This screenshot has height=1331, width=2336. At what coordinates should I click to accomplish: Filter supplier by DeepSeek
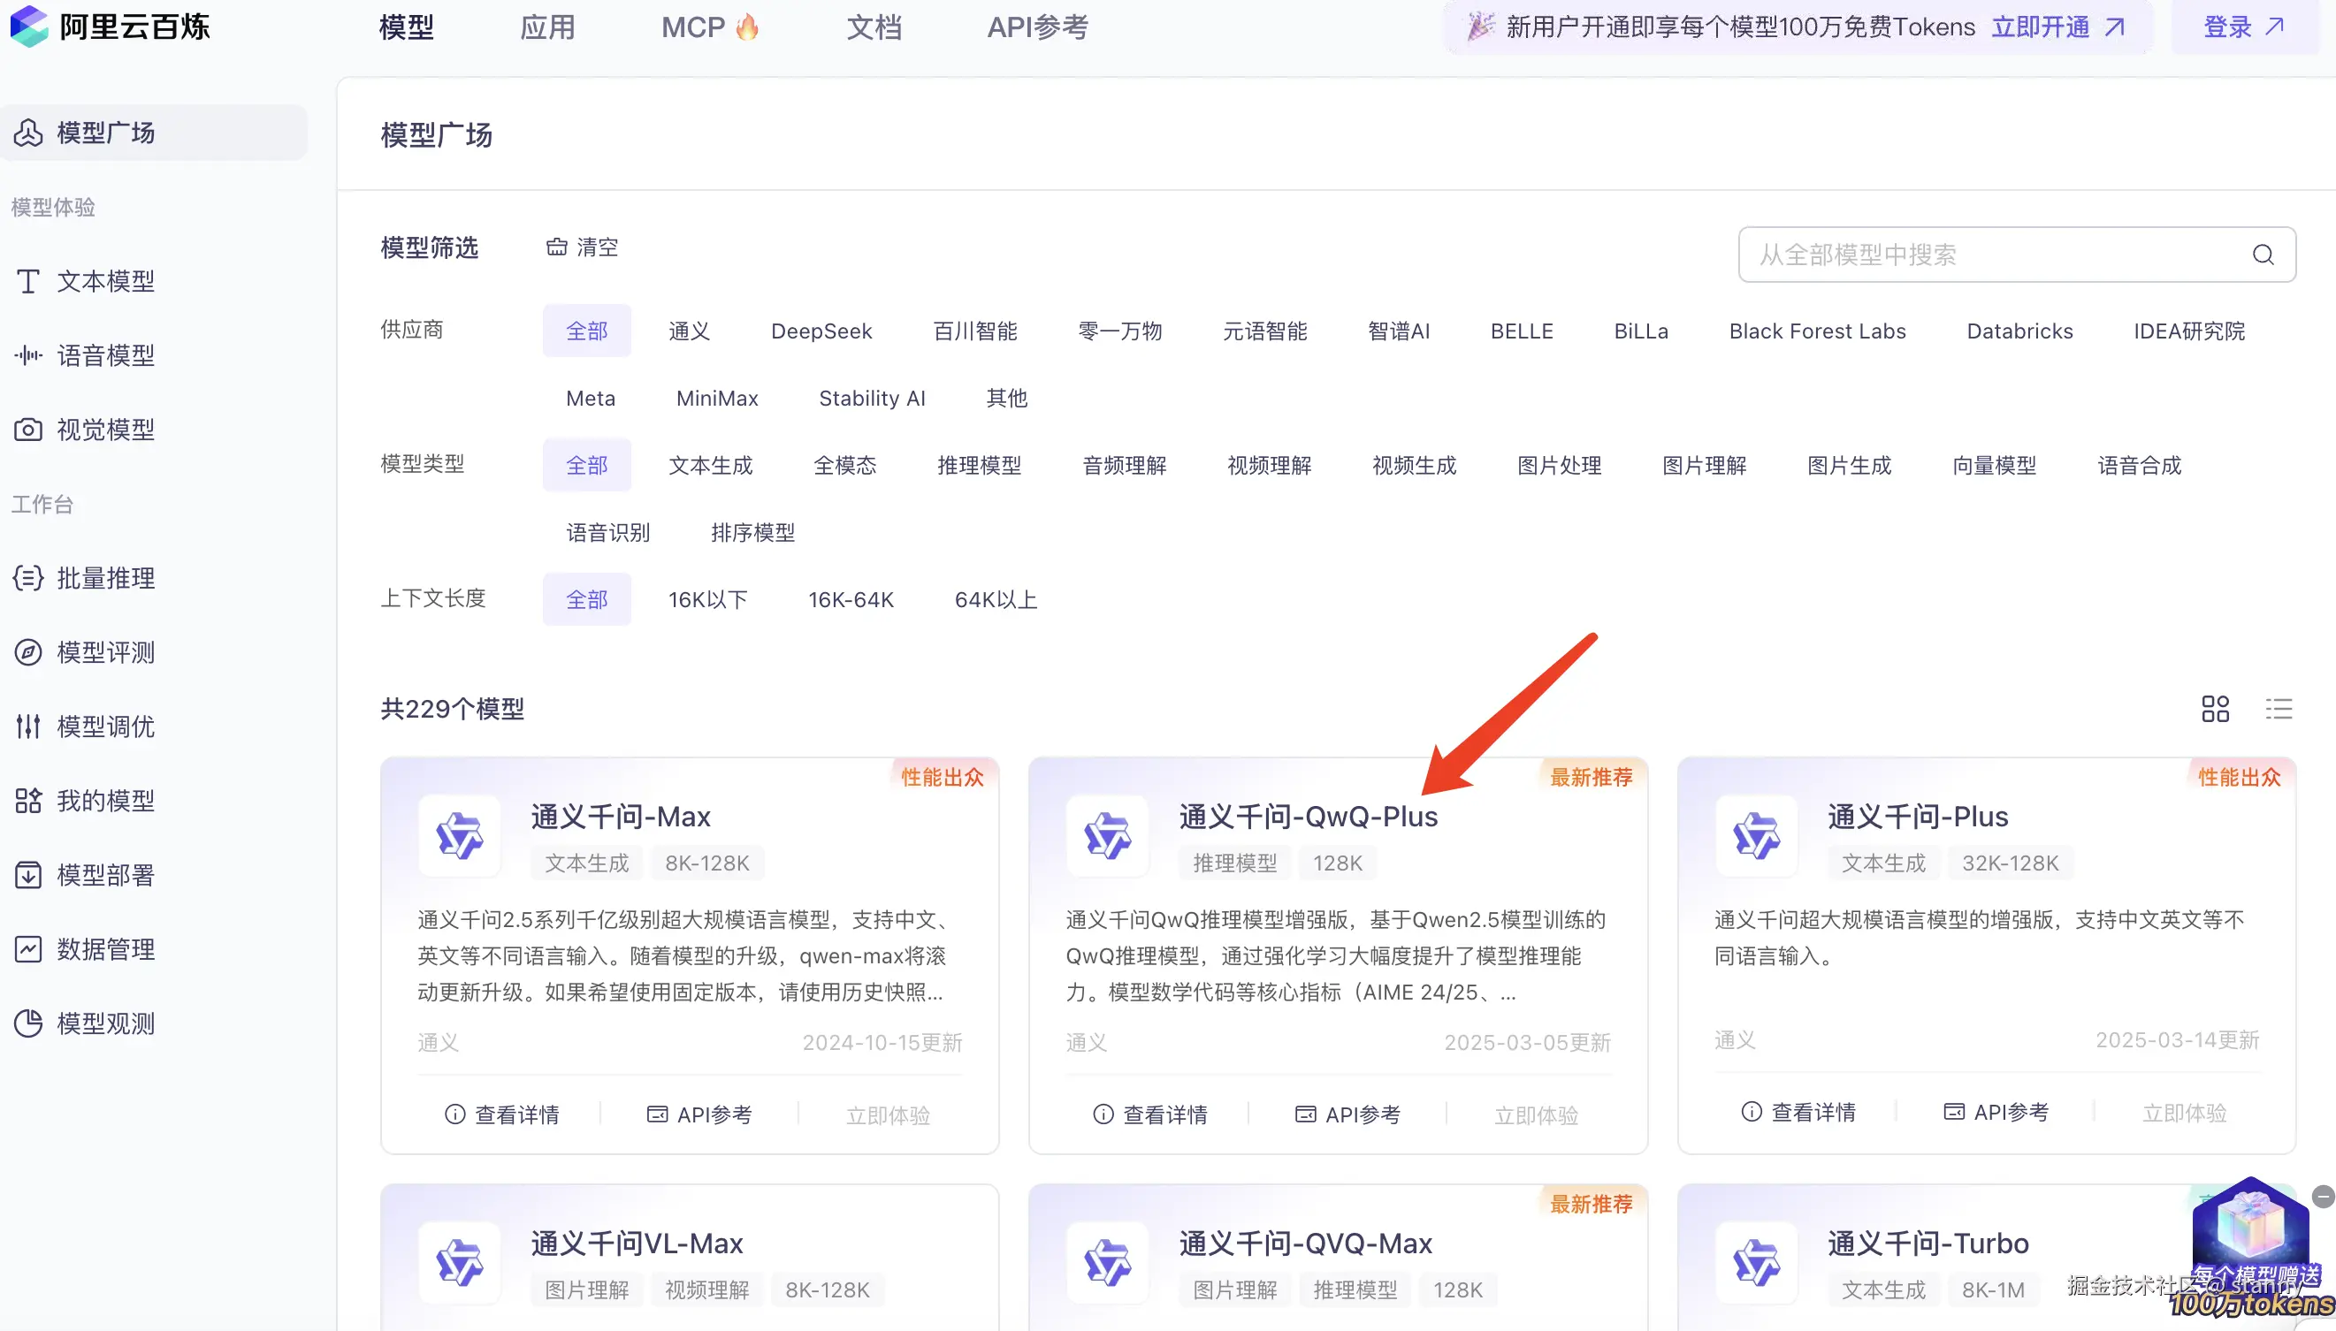(x=821, y=331)
